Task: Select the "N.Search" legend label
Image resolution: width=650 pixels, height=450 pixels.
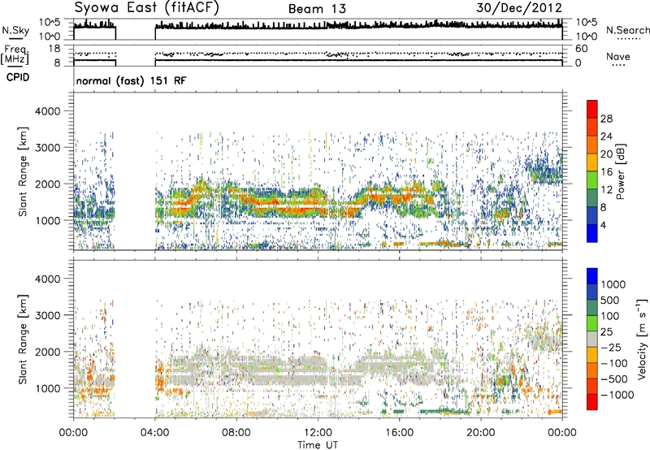Action: pyautogui.click(x=627, y=30)
